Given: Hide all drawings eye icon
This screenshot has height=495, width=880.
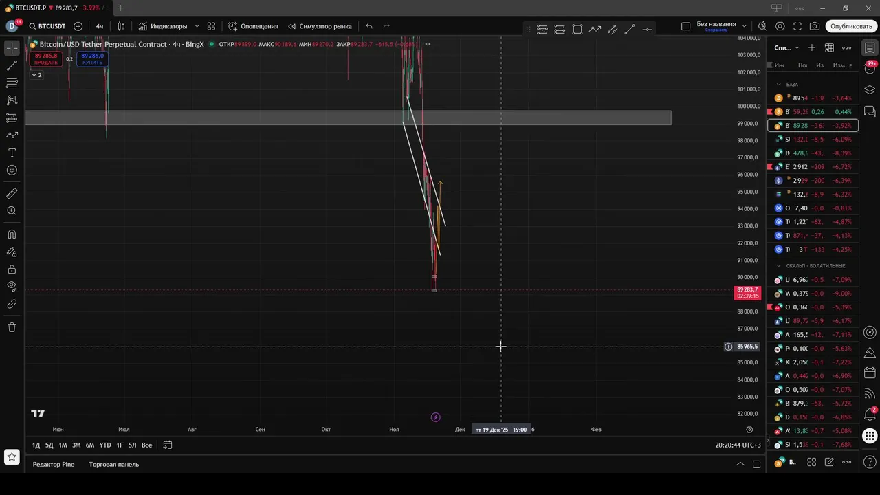Looking at the screenshot, I should 12,286.
